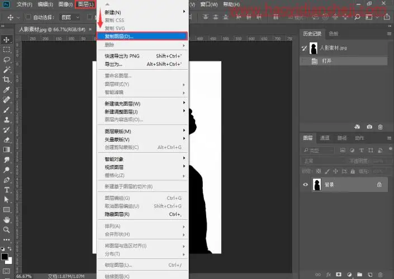Open the layer filter type dropdown
Viewport: 394px width, 279px height.
tap(318, 150)
